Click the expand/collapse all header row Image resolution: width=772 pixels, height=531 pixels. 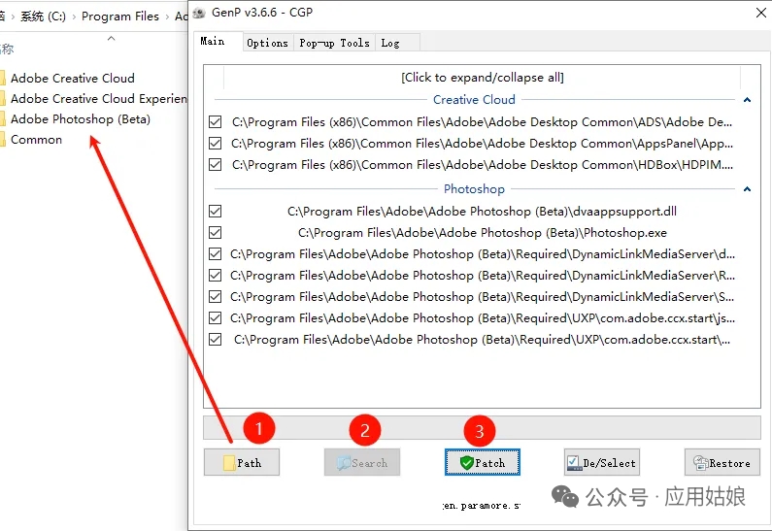click(482, 78)
